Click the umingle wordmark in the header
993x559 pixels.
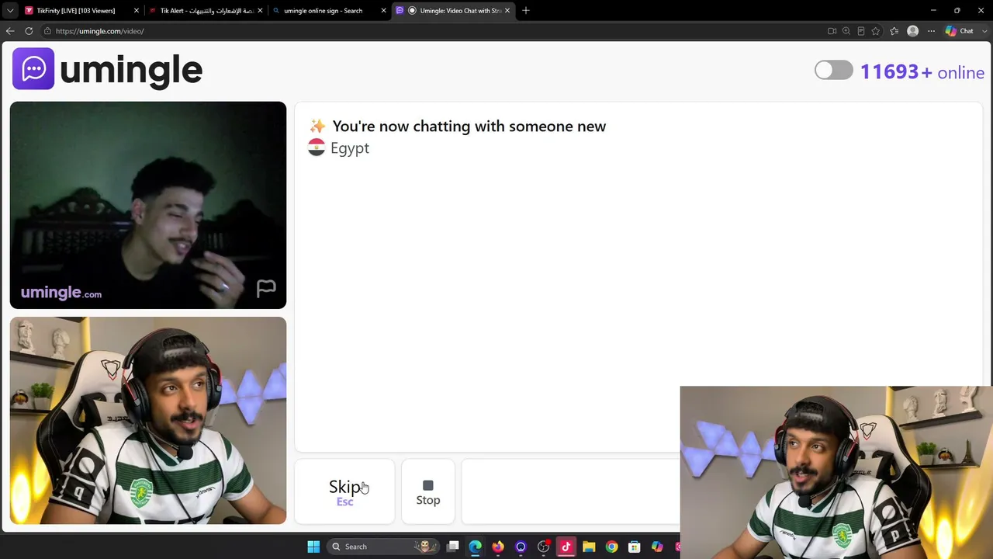tap(131, 70)
